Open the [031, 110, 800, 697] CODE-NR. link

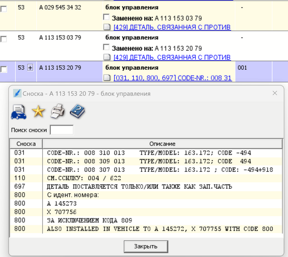[172, 78]
